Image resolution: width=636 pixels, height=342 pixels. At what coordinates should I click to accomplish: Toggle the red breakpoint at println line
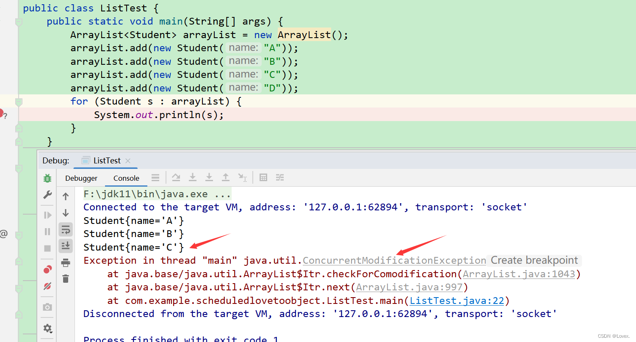[1, 113]
